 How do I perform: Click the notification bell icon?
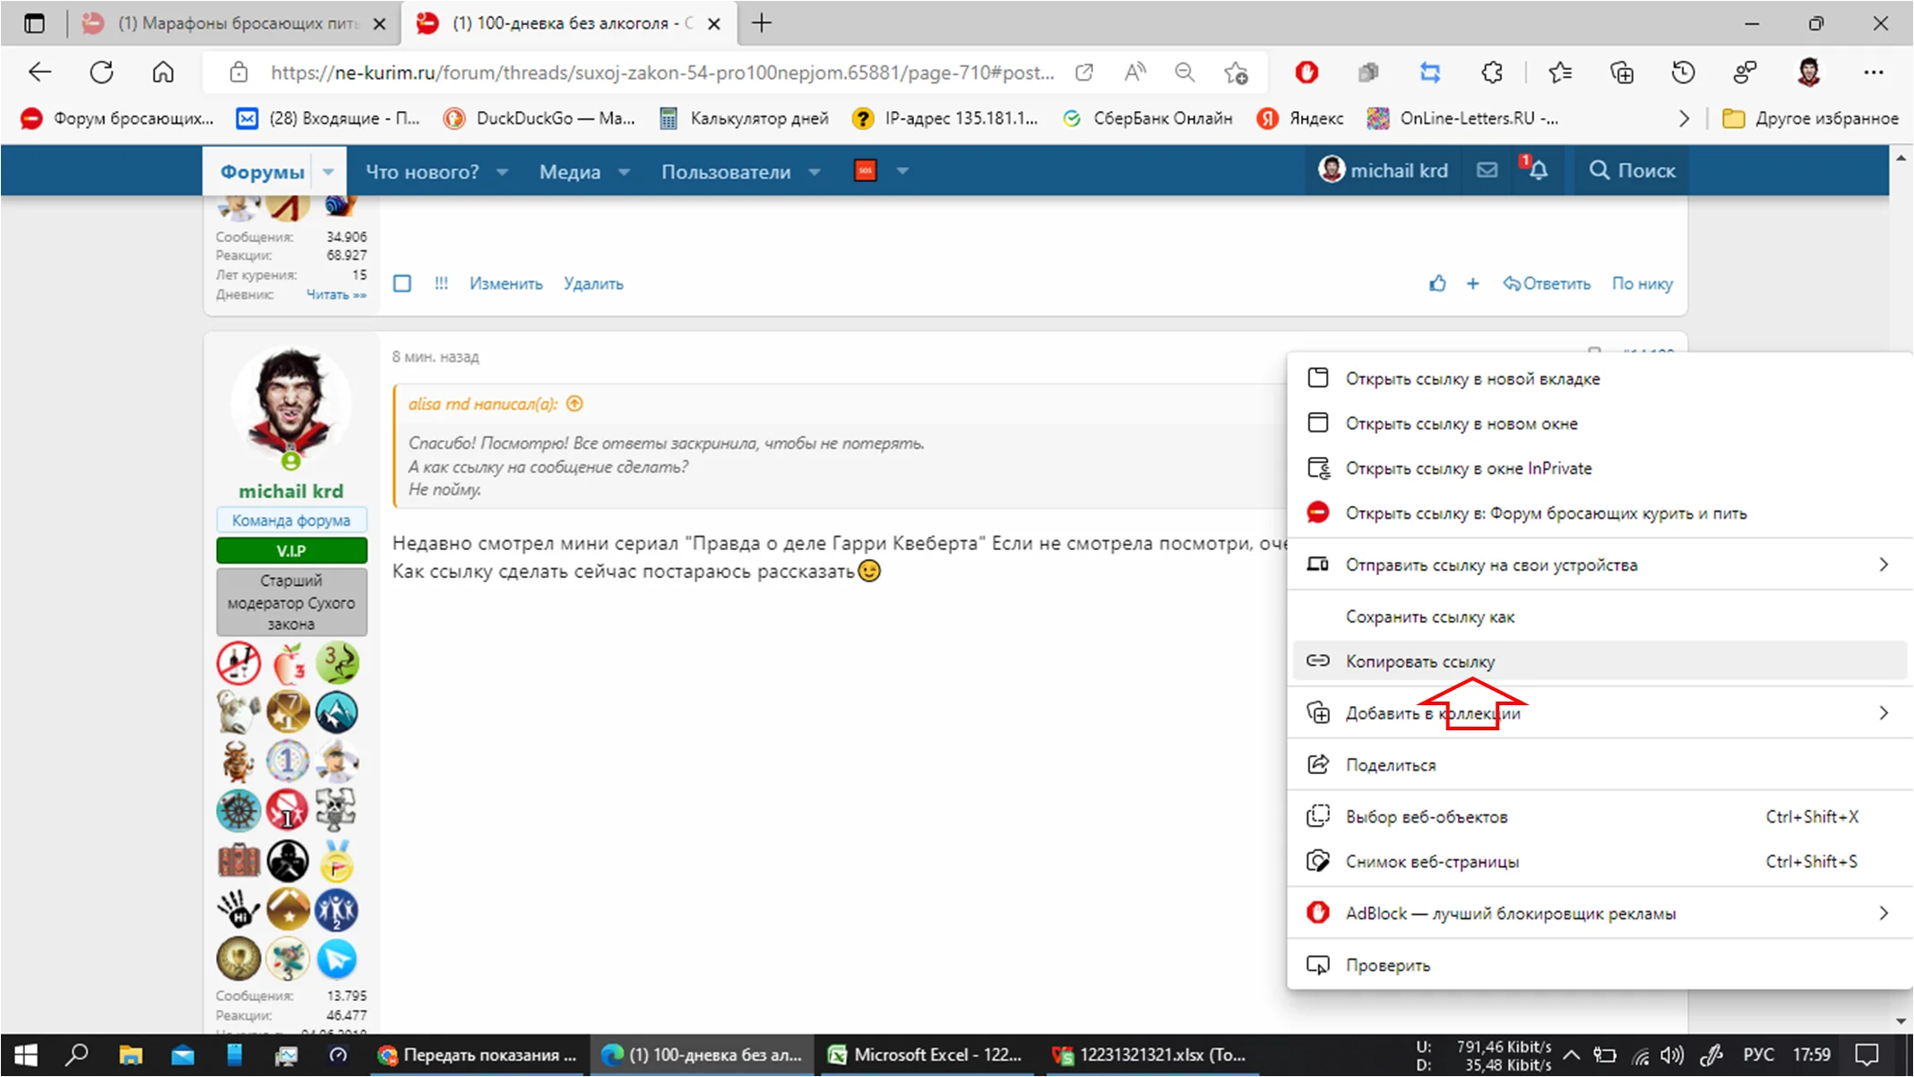pyautogui.click(x=1538, y=170)
